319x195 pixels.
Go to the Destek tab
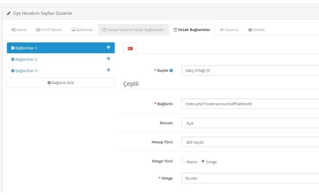click(256, 30)
